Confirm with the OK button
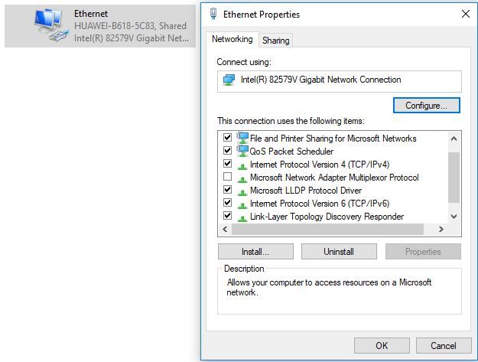The width and height of the screenshot is (478, 362). click(382, 345)
